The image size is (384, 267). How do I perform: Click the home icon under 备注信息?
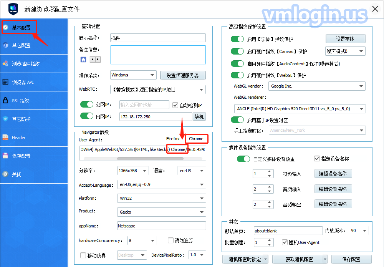[x=83, y=60]
